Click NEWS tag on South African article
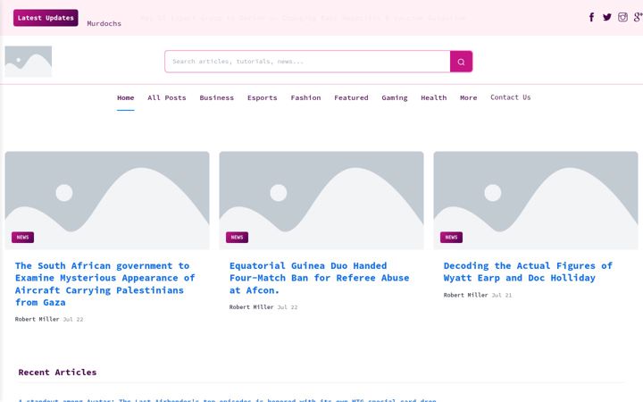Viewport: 643px width, 402px height. [x=22, y=237]
